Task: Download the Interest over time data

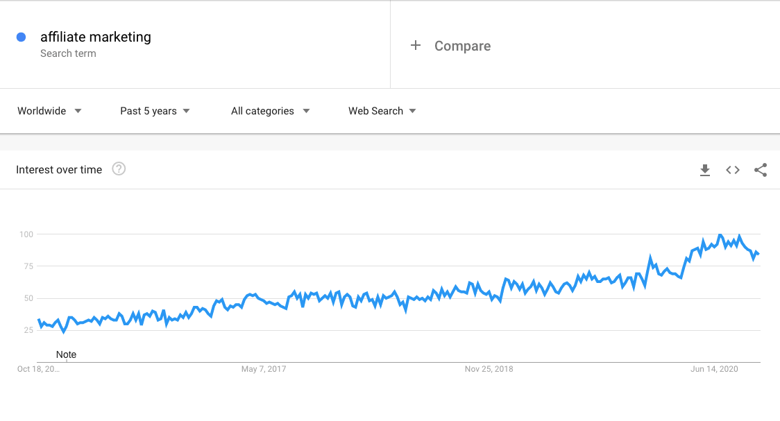Action: click(705, 170)
